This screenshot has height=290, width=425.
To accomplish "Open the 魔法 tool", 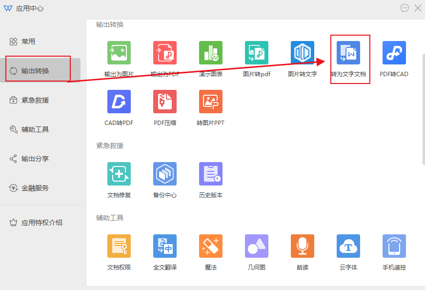I will [211, 246].
